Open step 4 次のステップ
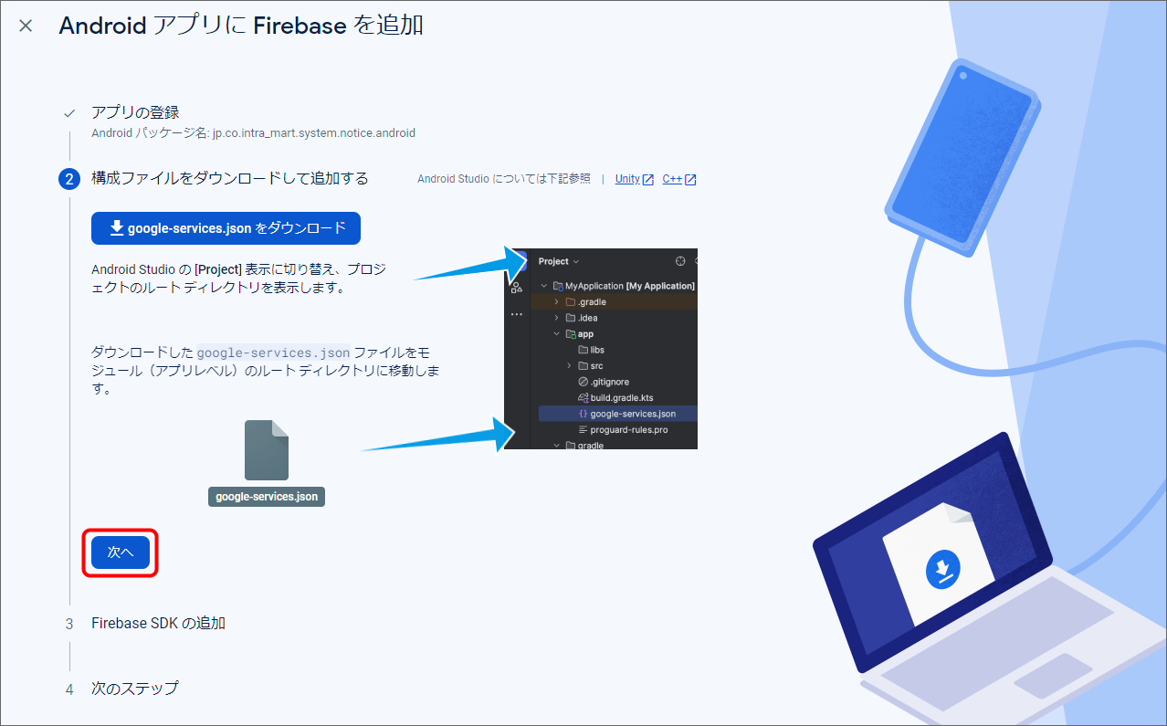 point(135,689)
